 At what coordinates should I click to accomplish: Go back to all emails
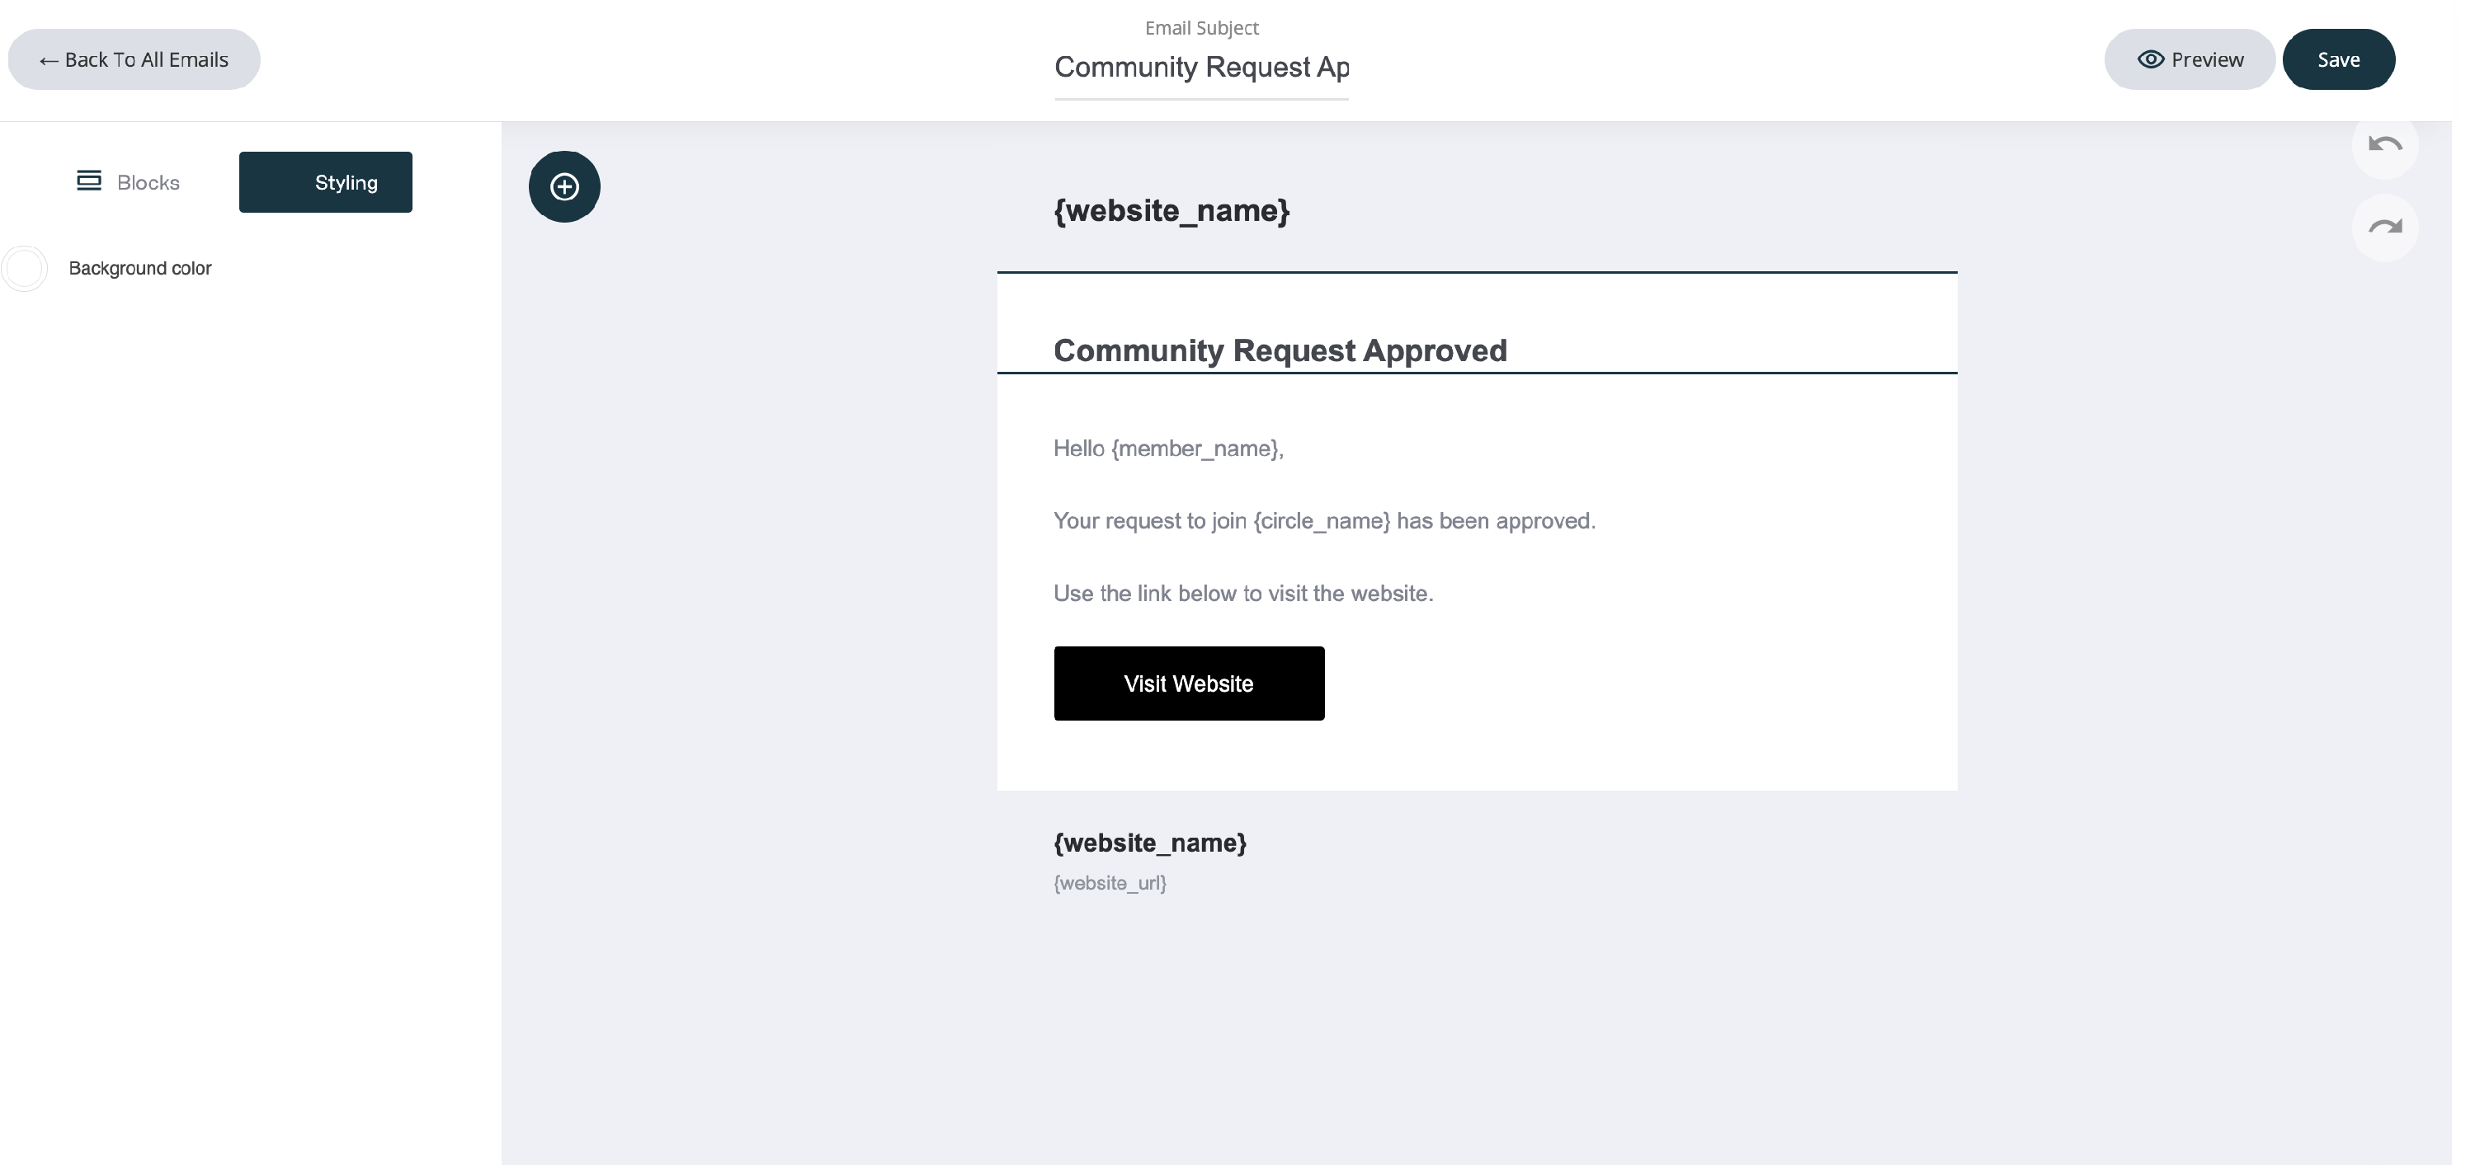click(134, 59)
